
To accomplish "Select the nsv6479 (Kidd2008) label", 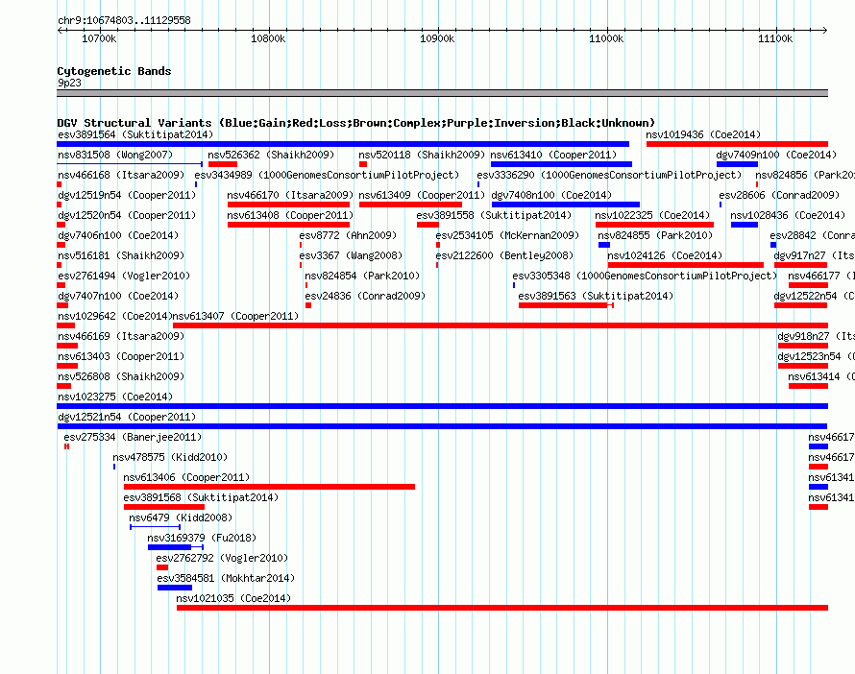I will [x=181, y=518].
